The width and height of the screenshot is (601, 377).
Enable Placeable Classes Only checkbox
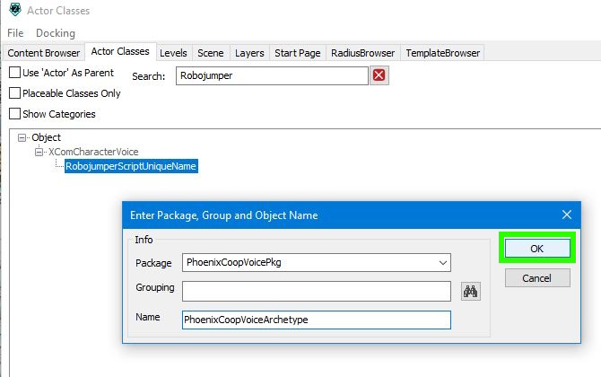14,92
